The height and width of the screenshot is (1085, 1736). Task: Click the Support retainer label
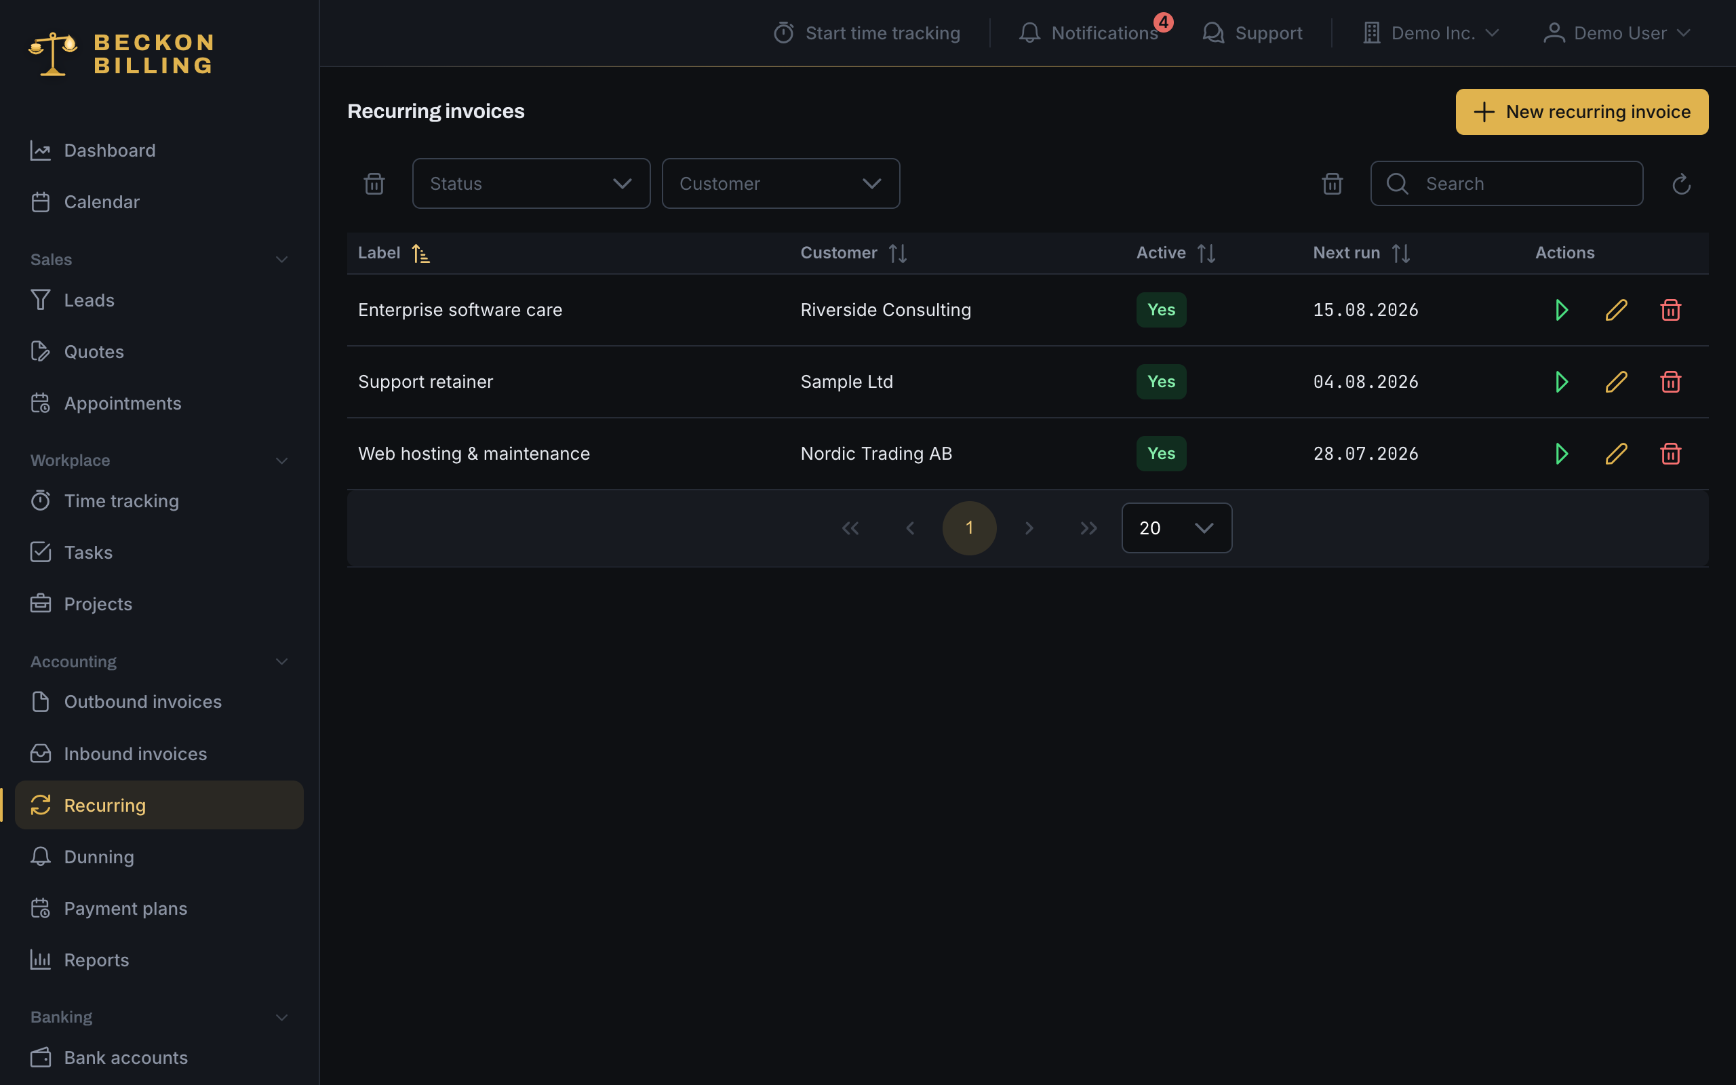(x=425, y=382)
